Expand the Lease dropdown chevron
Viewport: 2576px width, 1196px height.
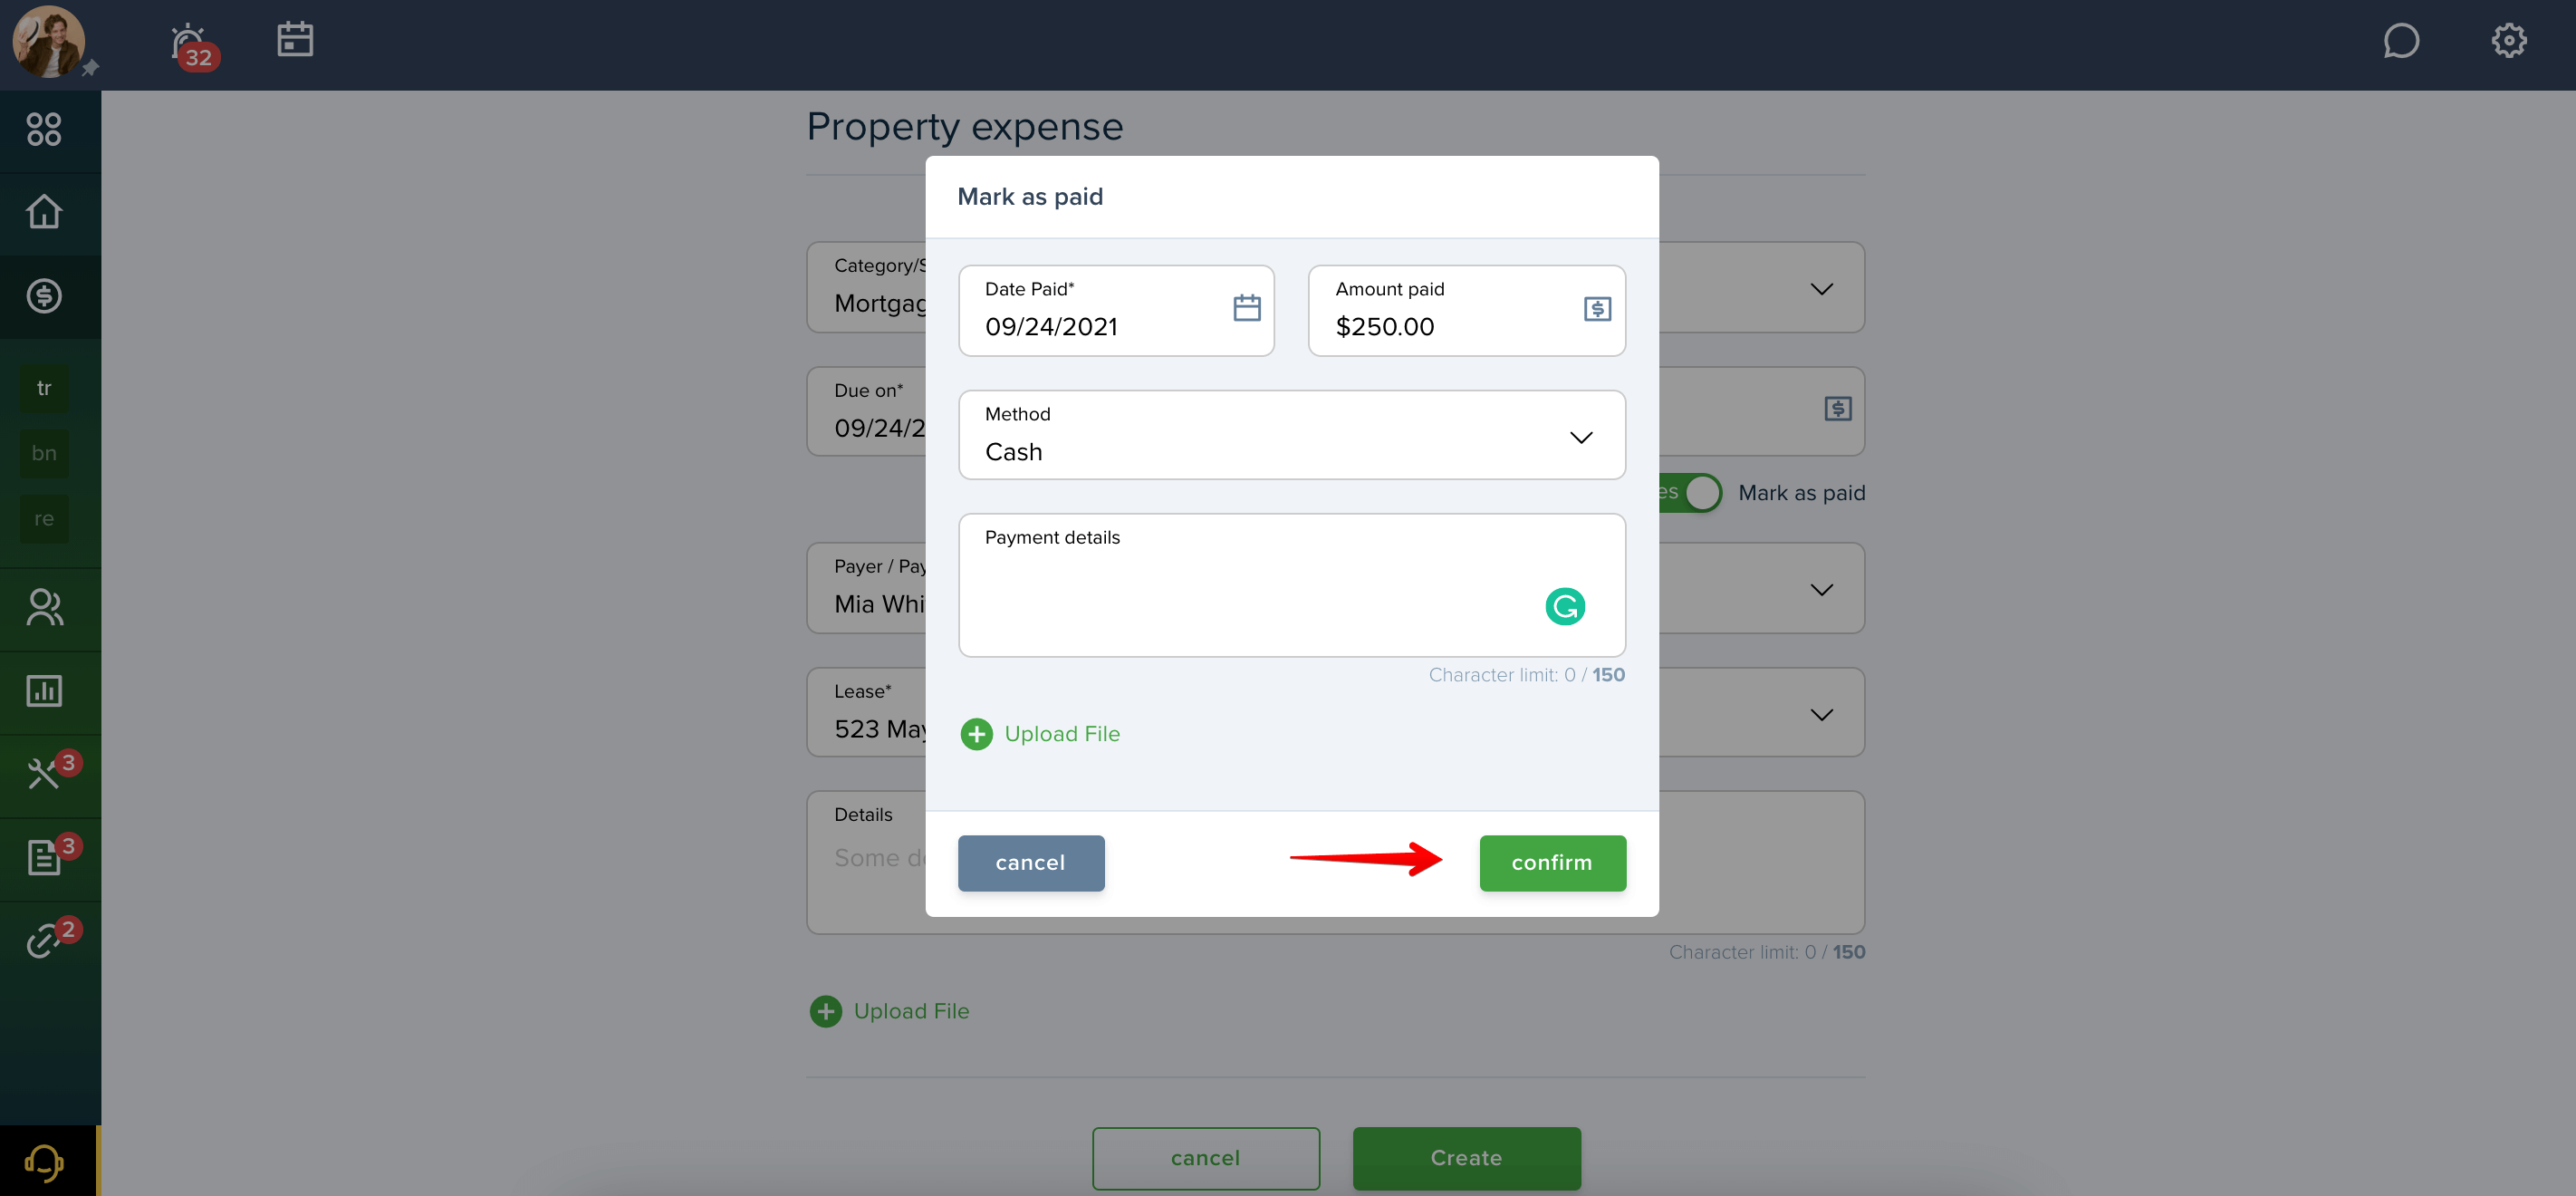[x=1821, y=715]
